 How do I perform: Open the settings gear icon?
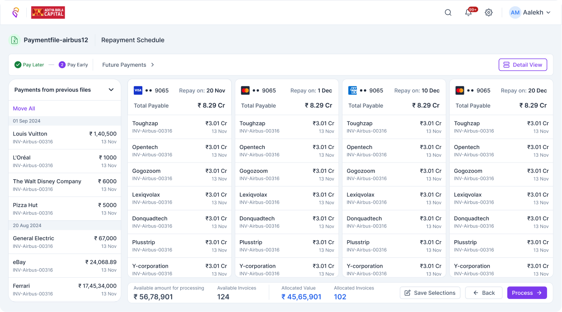[489, 13]
